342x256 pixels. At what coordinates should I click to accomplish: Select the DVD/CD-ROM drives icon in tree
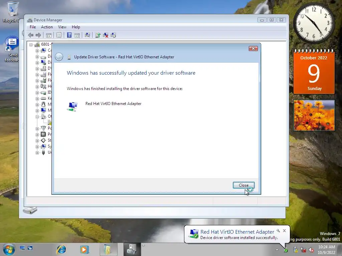click(x=43, y=68)
